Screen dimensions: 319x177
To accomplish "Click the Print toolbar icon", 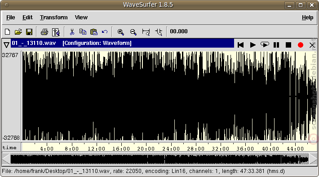I will tap(44, 32).
